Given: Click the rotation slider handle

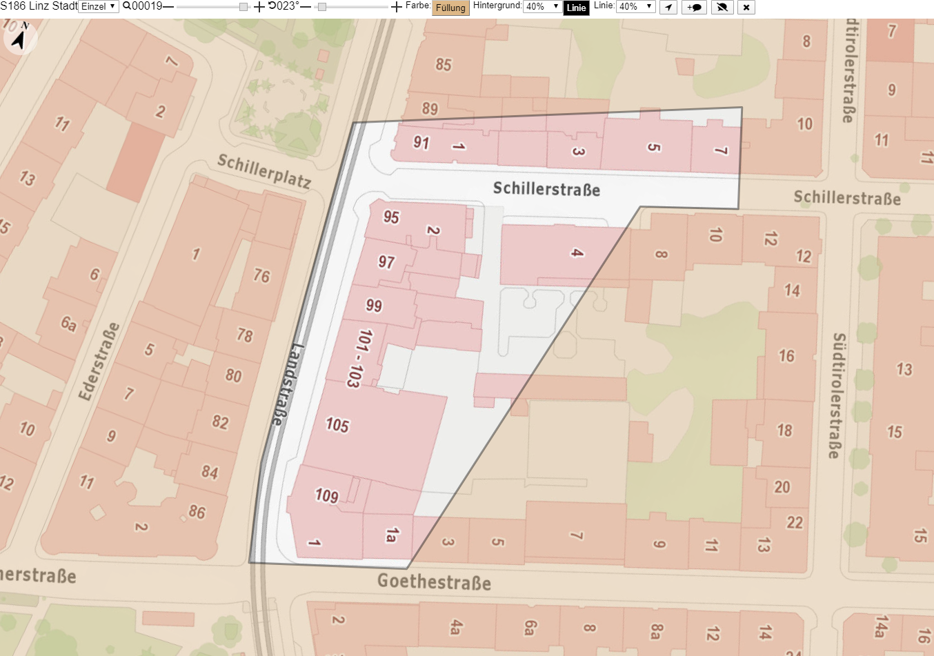Looking at the screenshot, I should [322, 7].
